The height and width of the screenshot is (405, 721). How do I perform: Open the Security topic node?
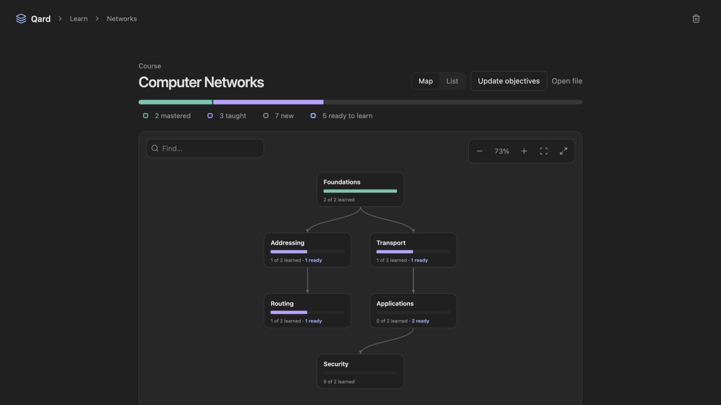coord(360,371)
